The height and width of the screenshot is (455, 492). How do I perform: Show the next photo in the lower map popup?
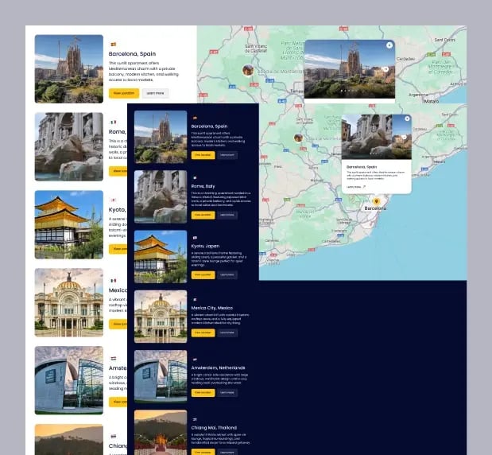click(x=404, y=137)
